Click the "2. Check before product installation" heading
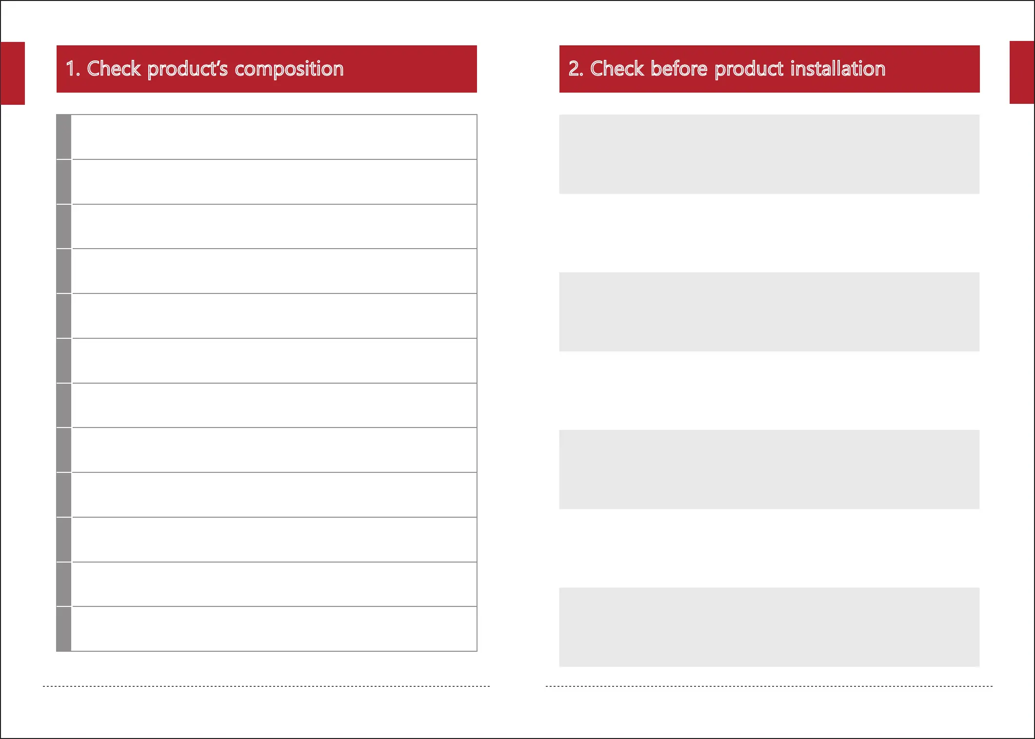This screenshot has width=1035, height=739. [x=727, y=69]
